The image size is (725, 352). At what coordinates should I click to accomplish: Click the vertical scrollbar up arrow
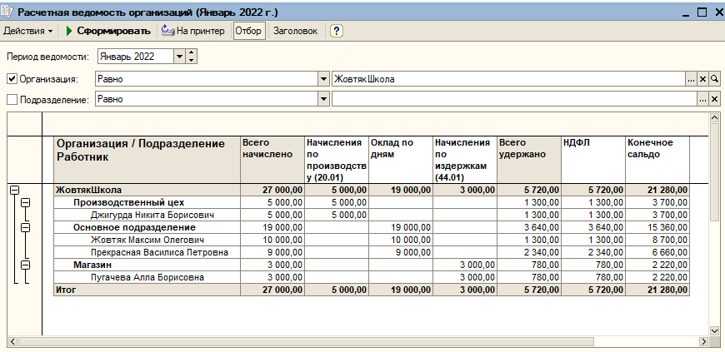click(x=713, y=118)
